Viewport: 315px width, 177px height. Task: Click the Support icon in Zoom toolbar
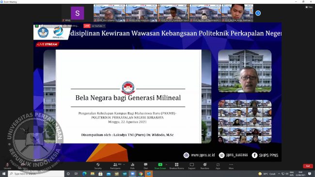pyautogui.click(x=191, y=166)
